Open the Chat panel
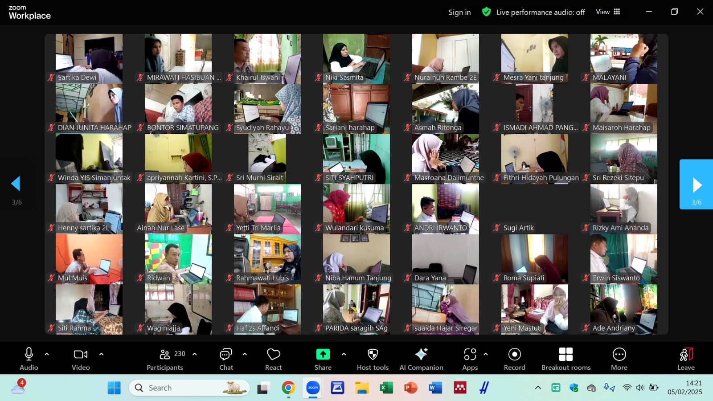Image resolution: width=713 pixels, height=401 pixels. pyautogui.click(x=226, y=359)
